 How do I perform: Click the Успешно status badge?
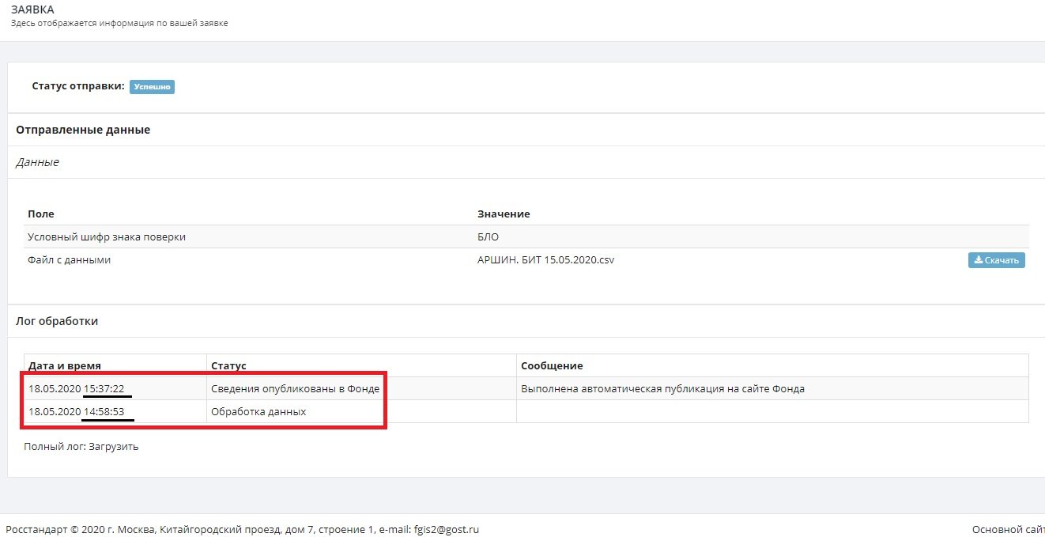[x=152, y=87]
